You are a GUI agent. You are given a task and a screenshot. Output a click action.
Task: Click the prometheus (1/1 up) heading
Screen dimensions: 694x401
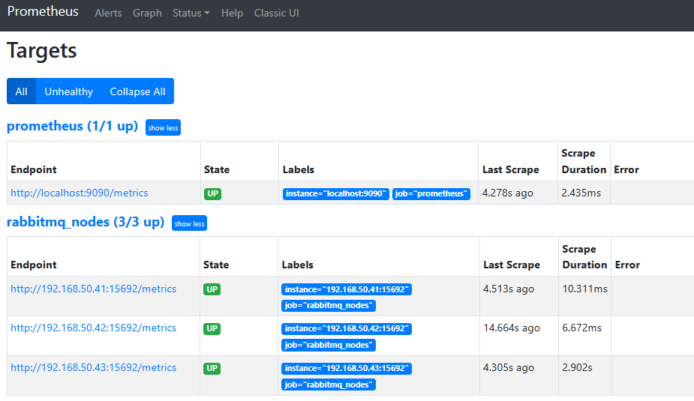click(x=72, y=126)
